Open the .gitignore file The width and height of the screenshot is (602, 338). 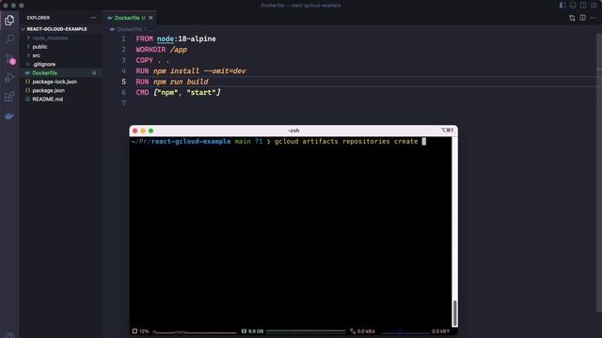pyautogui.click(x=44, y=65)
